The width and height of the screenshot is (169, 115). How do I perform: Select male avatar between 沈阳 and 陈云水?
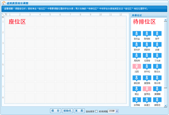pos(147,67)
